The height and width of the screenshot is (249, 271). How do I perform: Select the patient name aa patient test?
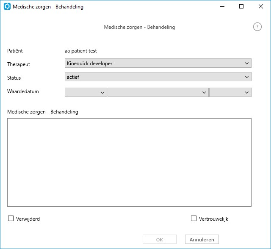pos(81,51)
